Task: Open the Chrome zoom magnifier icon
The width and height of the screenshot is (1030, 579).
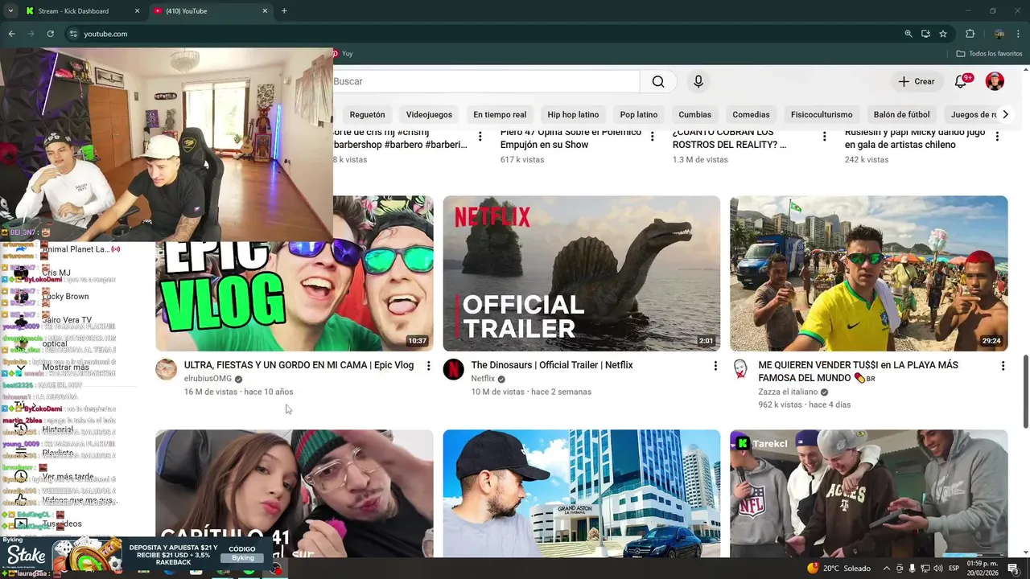Action: point(908,34)
